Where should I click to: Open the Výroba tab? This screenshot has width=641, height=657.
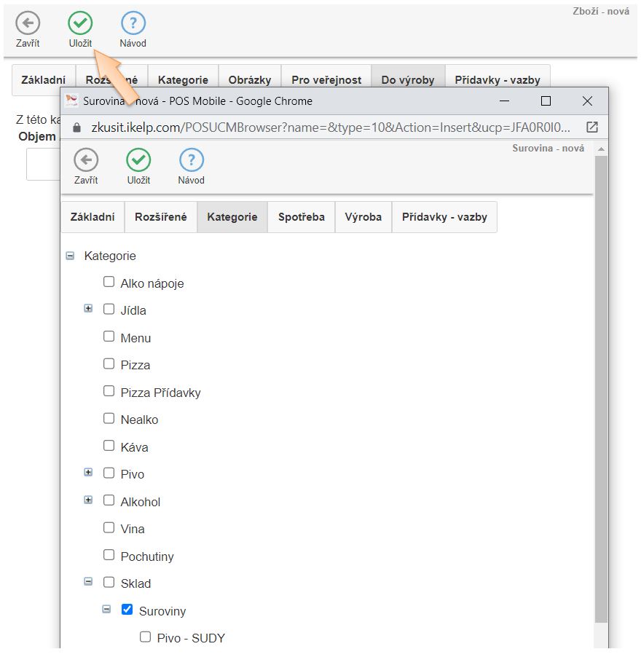click(363, 217)
